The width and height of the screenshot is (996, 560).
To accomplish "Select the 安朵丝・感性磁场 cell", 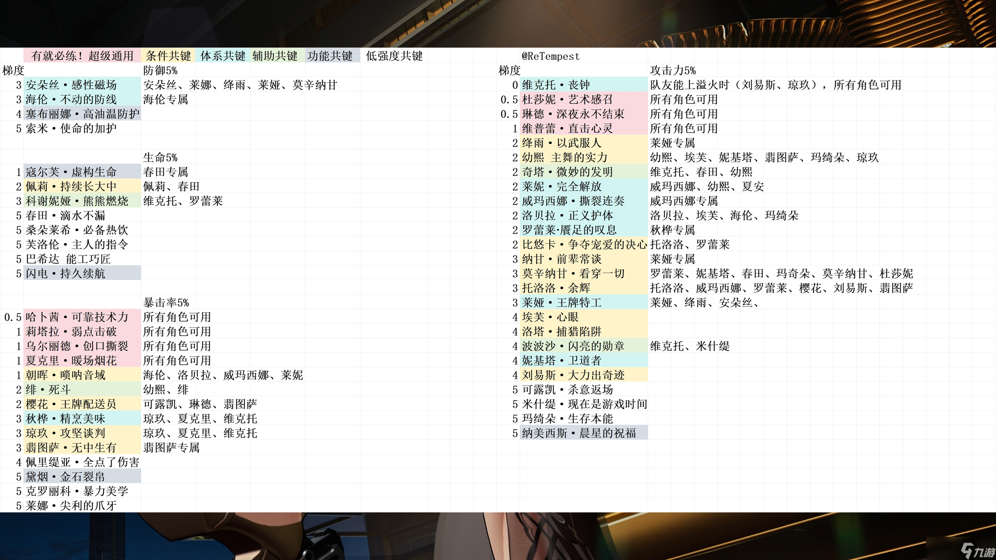I will (71, 85).
